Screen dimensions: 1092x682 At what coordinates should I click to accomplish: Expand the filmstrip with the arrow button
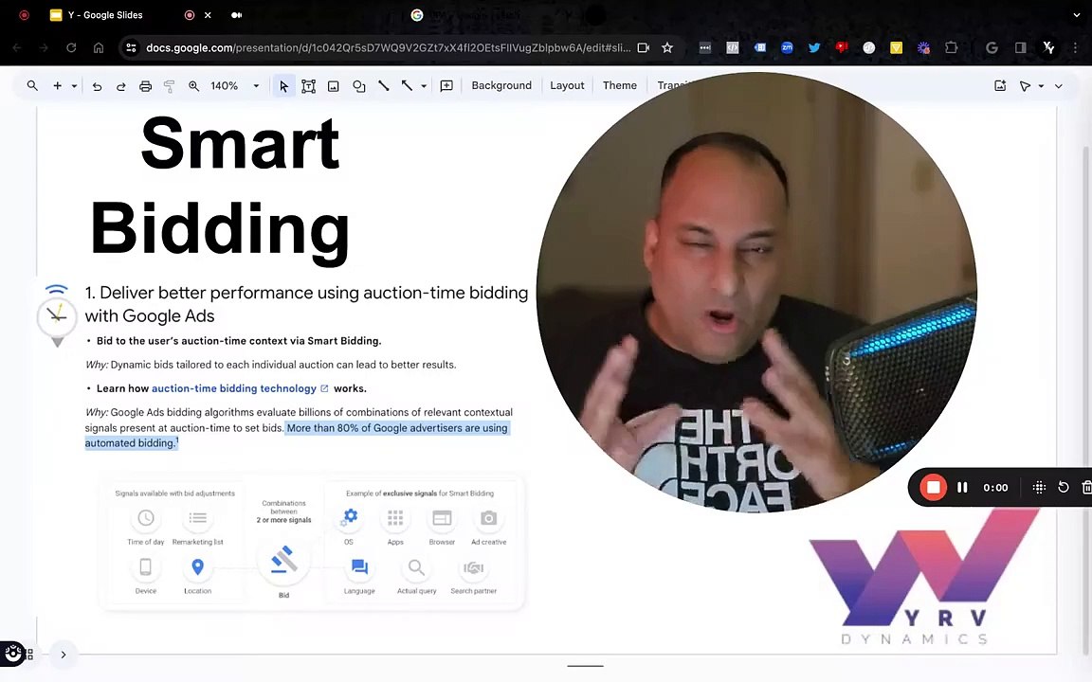63,655
